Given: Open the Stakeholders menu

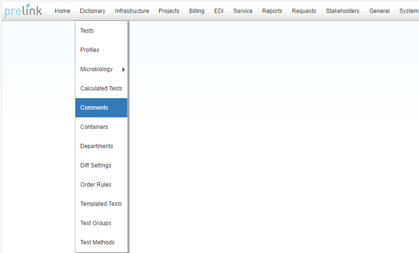Looking at the screenshot, I should coord(343,11).
